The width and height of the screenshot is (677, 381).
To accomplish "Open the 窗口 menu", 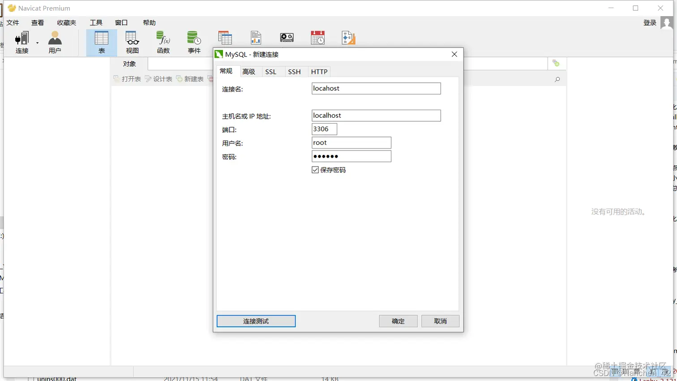I will coord(121,23).
